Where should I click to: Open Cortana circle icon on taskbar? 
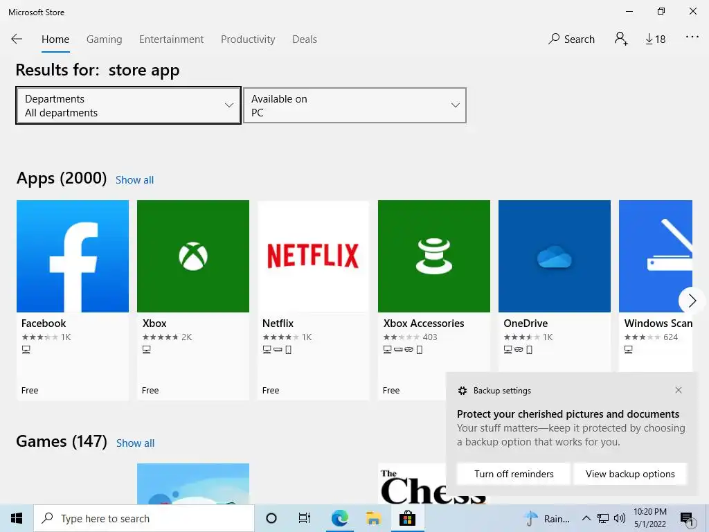tap(271, 518)
